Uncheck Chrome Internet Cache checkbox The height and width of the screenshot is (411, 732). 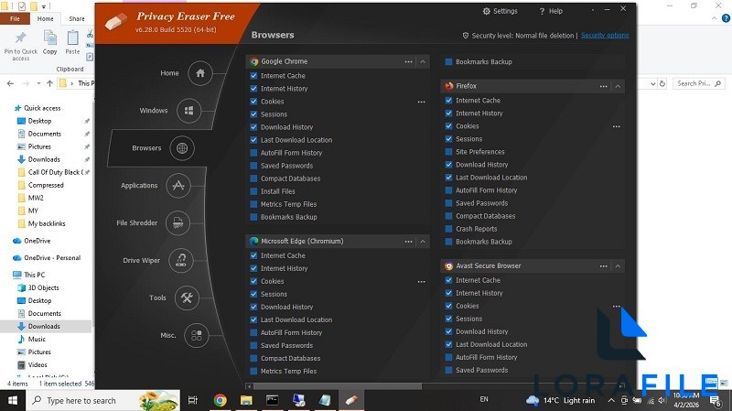coord(253,76)
